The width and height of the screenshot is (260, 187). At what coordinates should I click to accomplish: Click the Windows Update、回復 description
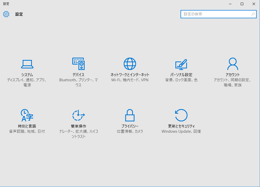click(181, 131)
